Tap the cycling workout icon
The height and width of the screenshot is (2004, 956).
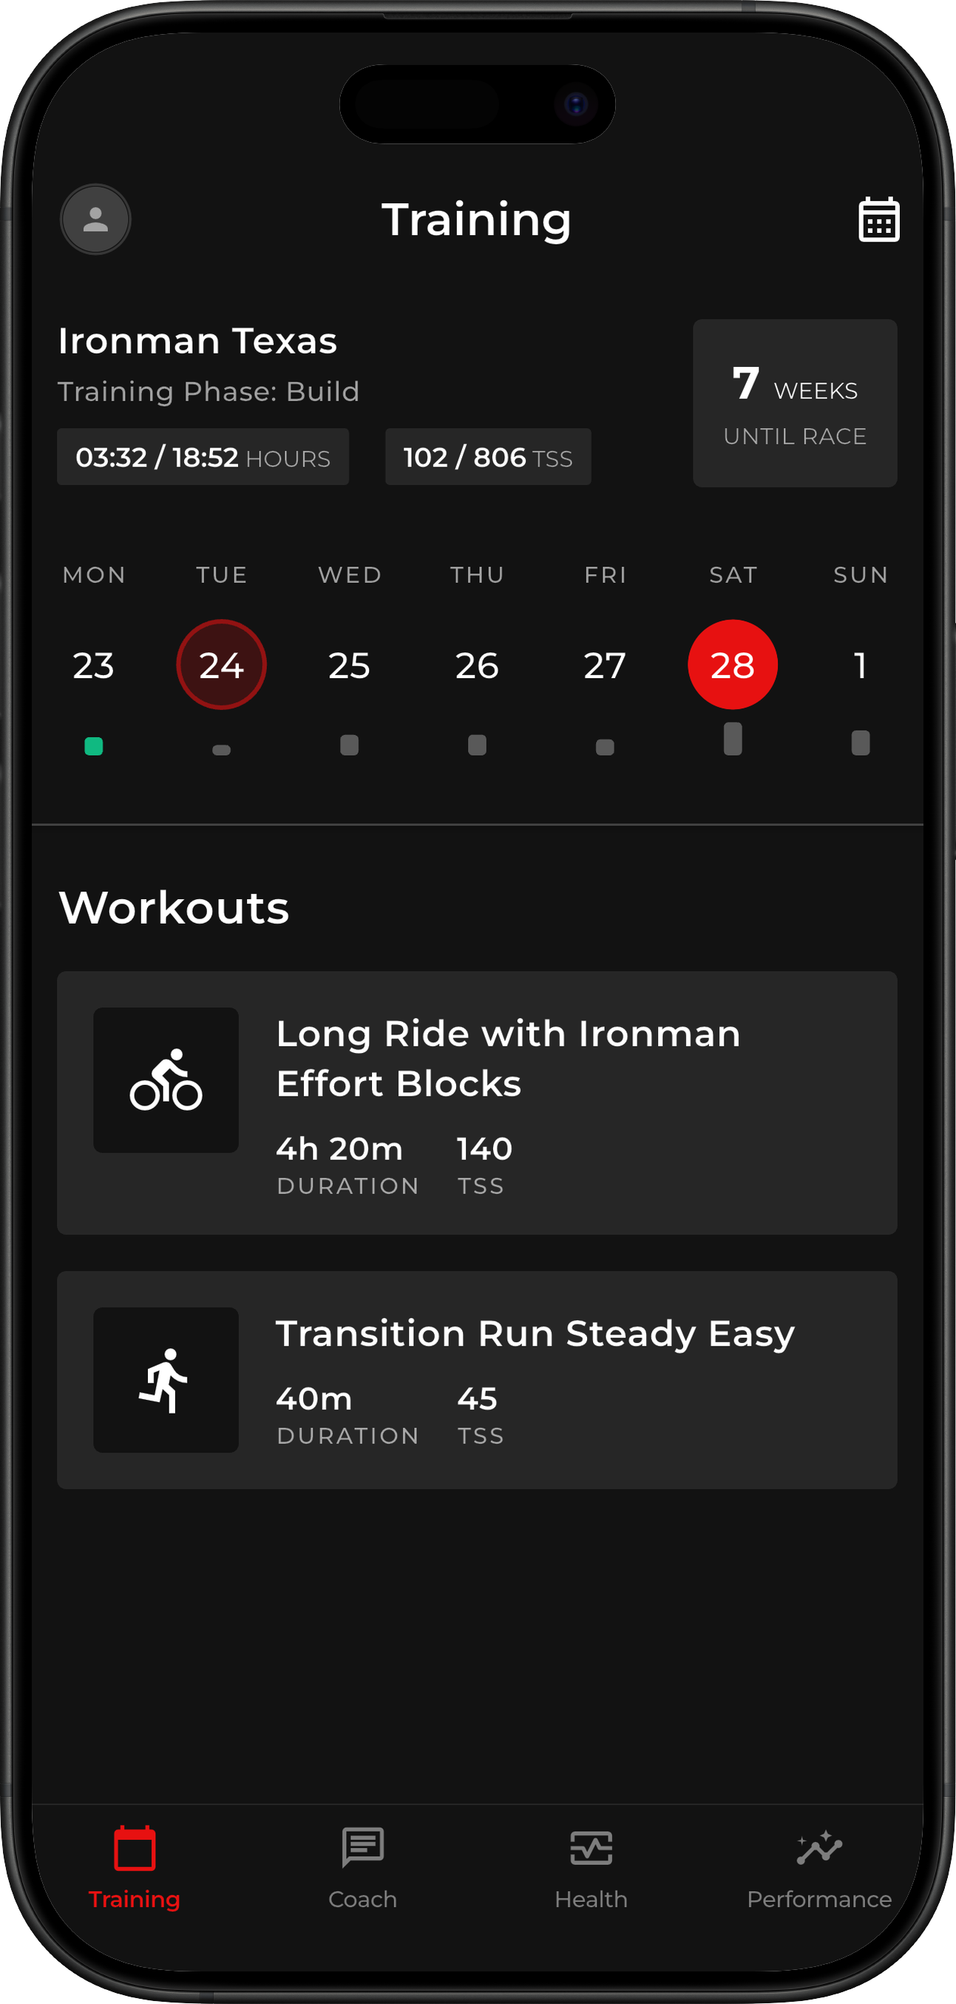[166, 1080]
